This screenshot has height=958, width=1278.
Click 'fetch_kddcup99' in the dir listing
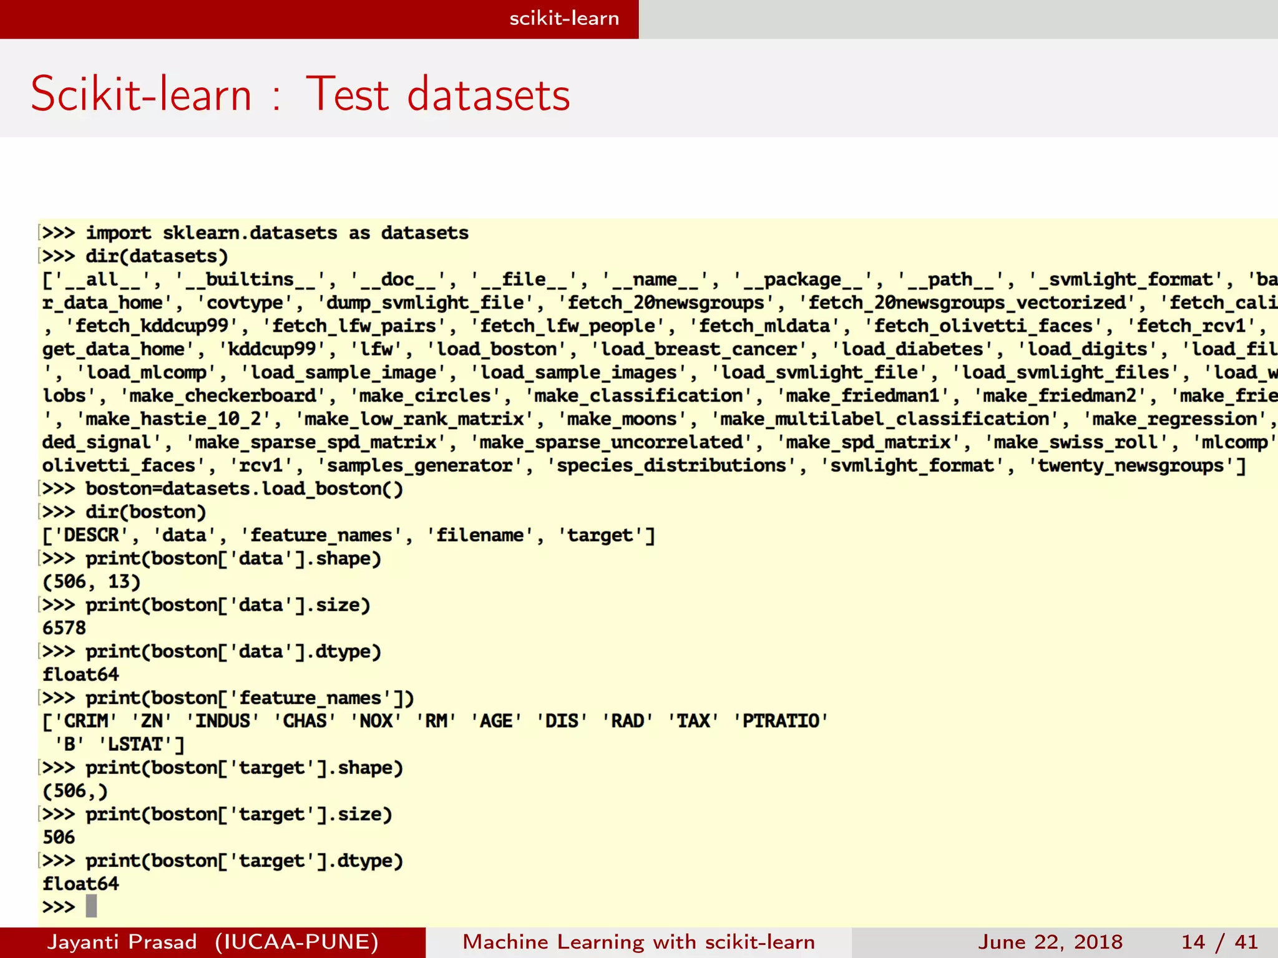(x=152, y=326)
